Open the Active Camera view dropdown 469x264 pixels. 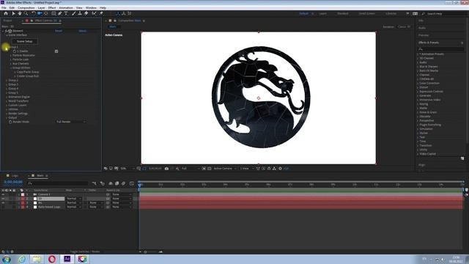(x=225, y=169)
